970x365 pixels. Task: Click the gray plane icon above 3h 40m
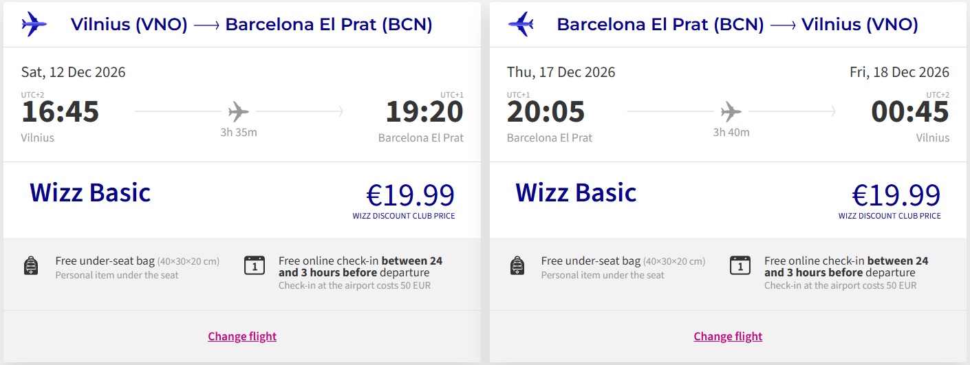pyautogui.click(x=731, y=111)
